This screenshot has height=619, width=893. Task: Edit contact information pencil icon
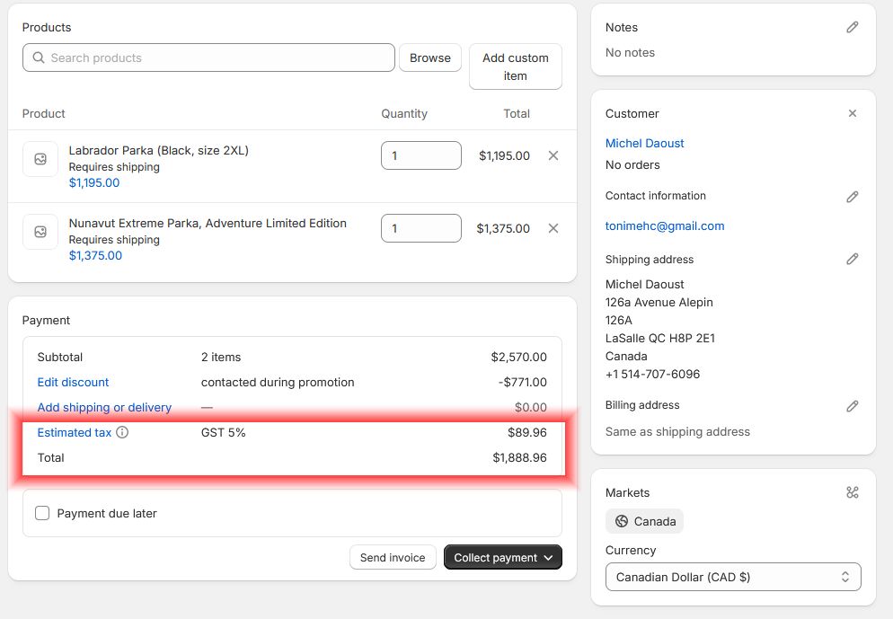[x=853, y=197]
